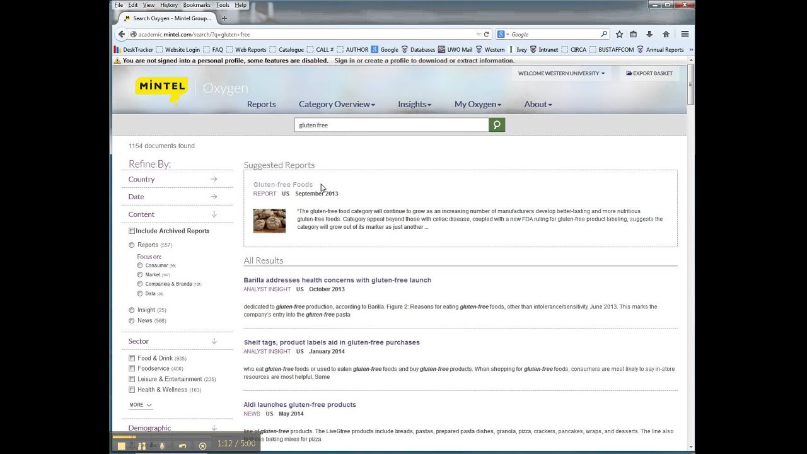Image resolution: width=807 pixels, height=454 pixels.
Task: Open the bookmarks list icon
Action: [634, 34]
